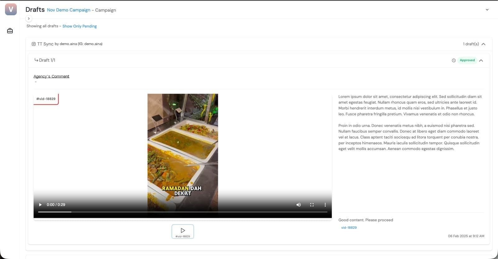Click the Approved status badge
498x259 pixels.
[467, 60]
